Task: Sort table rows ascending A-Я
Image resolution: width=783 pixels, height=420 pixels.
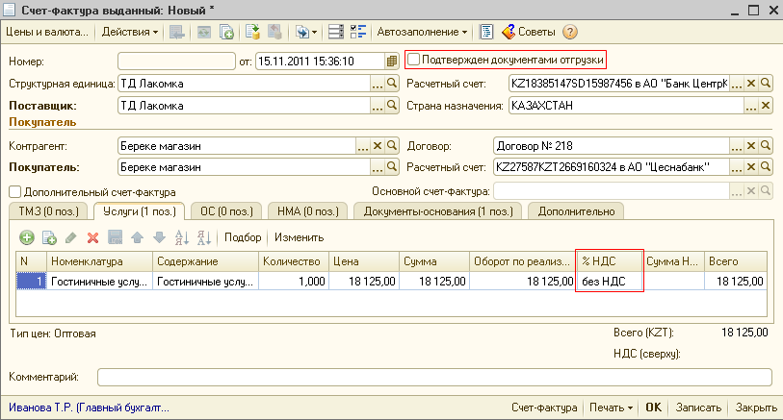Action: pos(180,237)
